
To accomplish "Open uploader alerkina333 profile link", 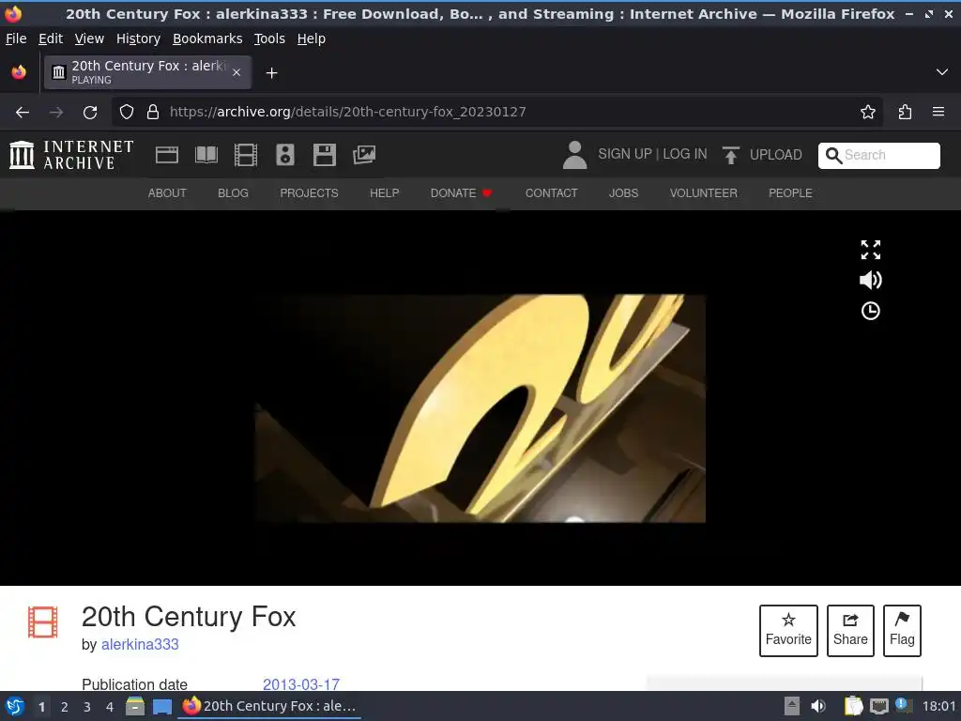I will 140,644.
